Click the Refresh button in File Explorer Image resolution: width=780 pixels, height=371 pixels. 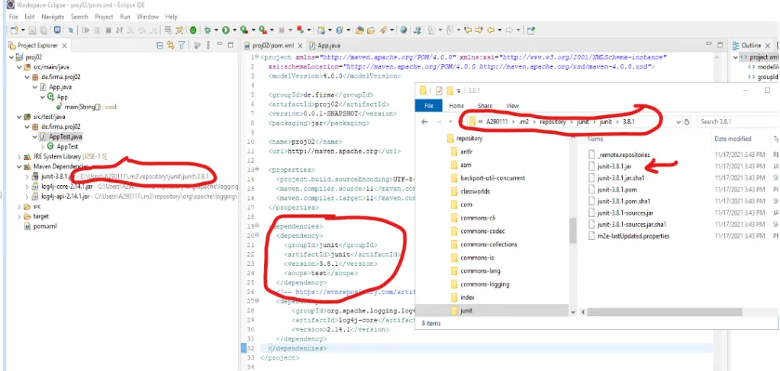[687, 121]
